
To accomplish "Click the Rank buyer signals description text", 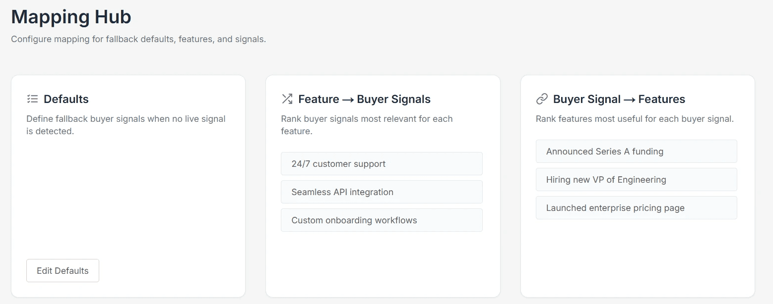I will 367,125.
